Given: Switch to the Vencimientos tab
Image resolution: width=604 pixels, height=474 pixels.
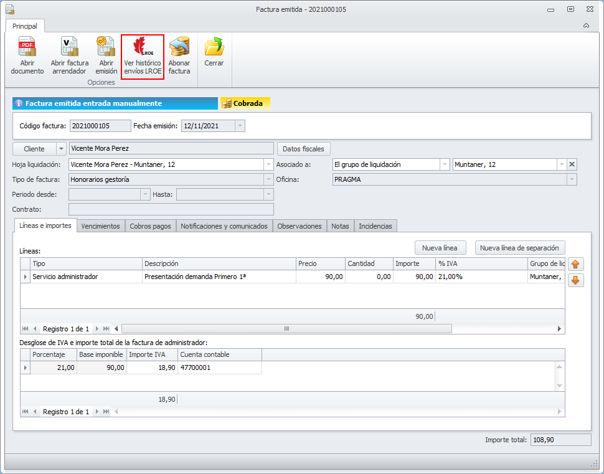Looking at the screenshot, I should point(100,226).
